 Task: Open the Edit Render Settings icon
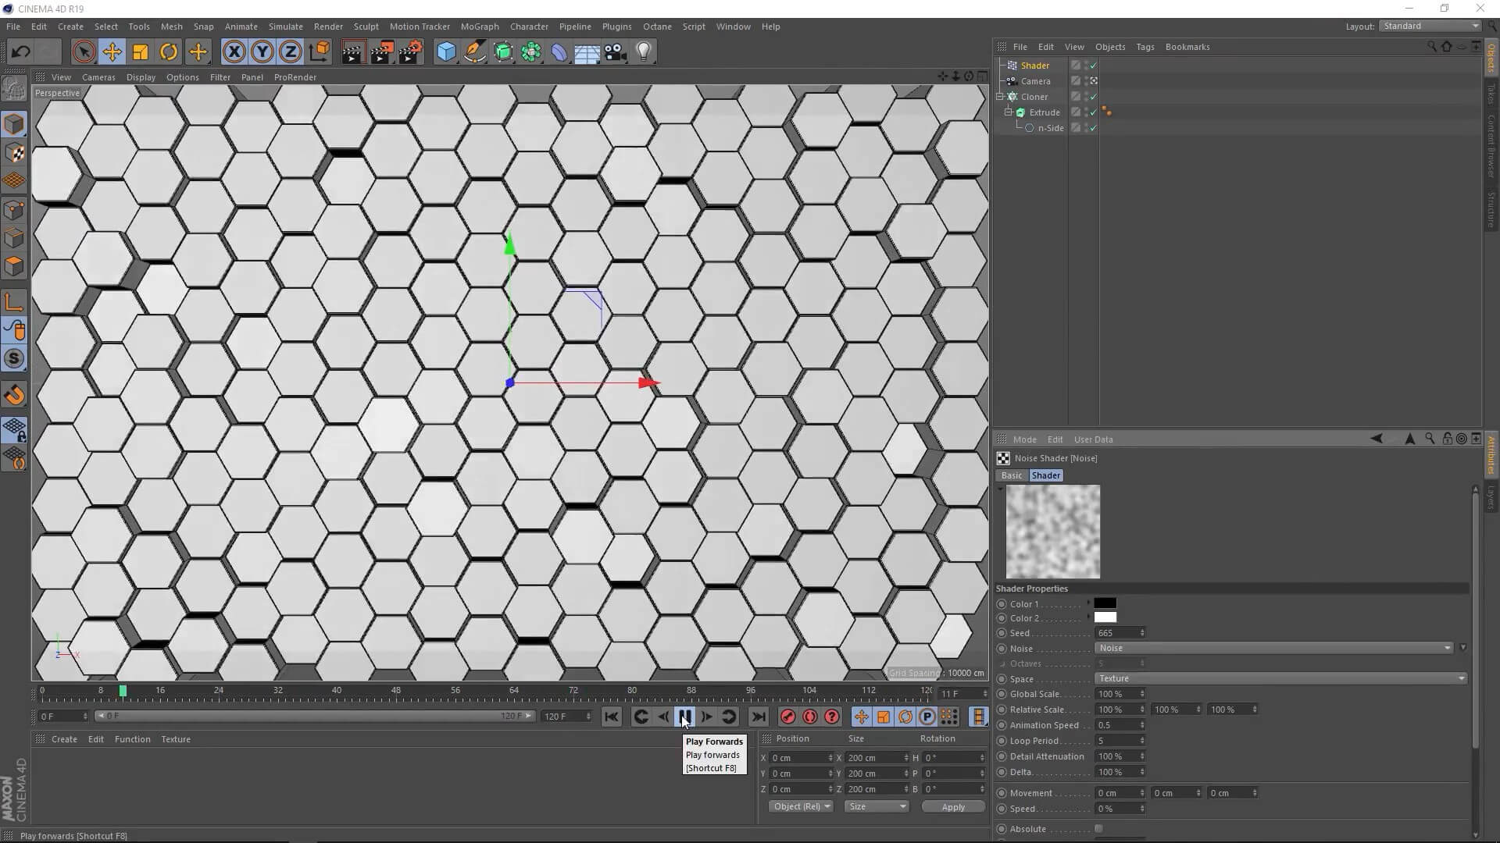point(410,52)
